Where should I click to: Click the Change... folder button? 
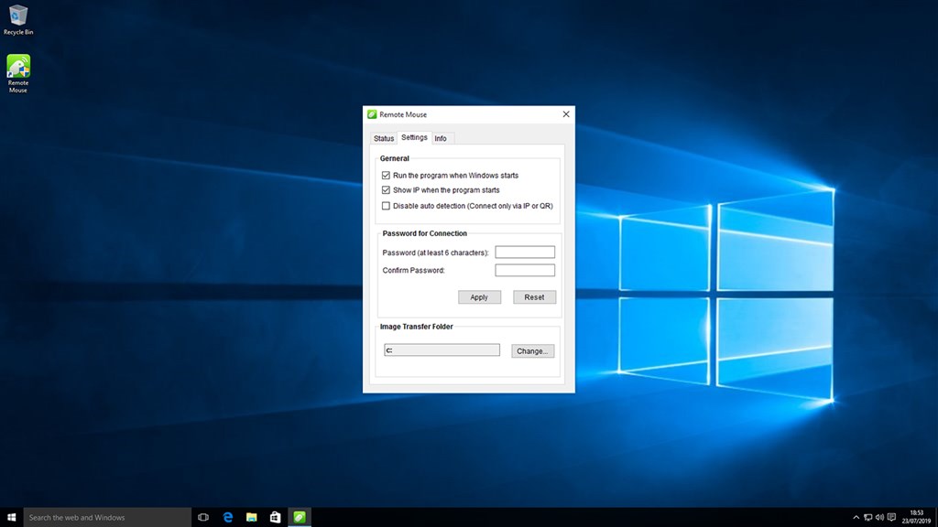[532, 350]
